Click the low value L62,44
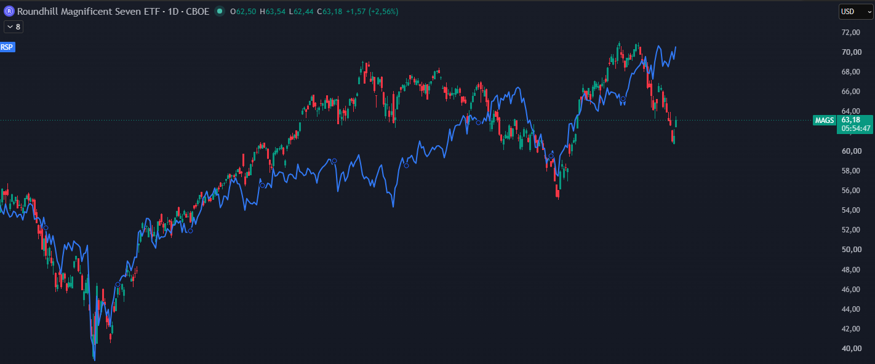The width and height of the screenshot is (875, 364). 301,11
